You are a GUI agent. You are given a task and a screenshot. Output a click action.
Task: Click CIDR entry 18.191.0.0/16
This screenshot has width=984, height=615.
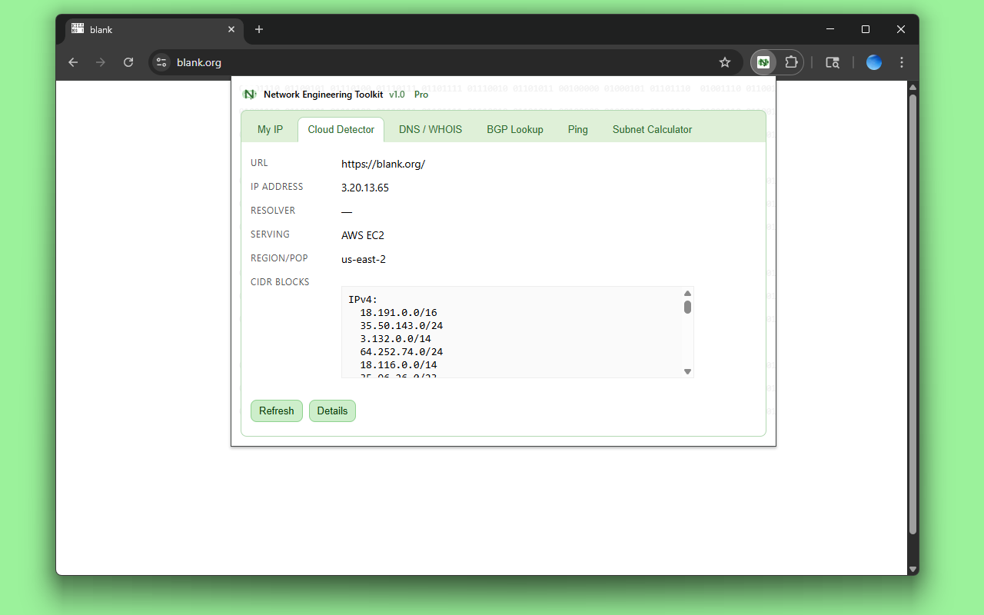click(x=398, y=313)
